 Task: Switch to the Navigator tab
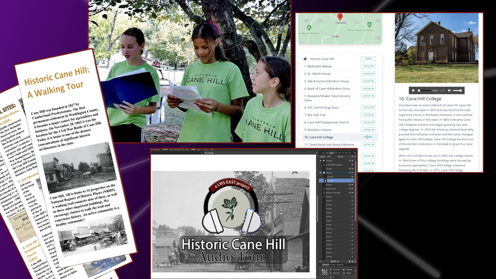point(340,265)
